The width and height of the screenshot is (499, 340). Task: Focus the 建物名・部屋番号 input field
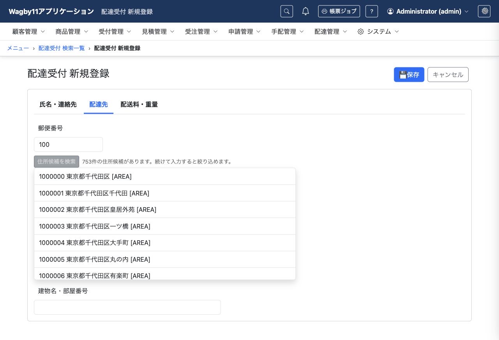127,307
